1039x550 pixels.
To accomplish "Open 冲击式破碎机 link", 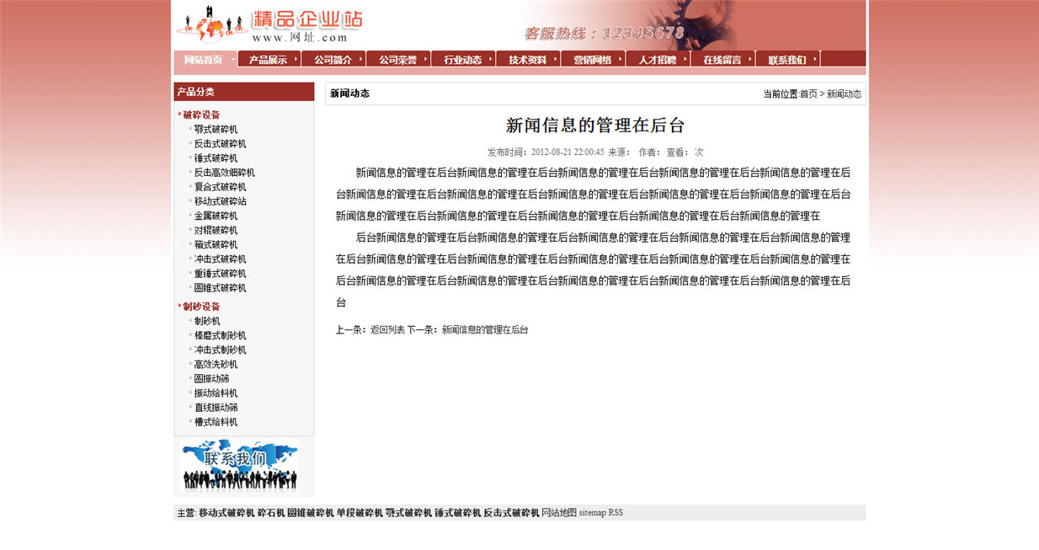I will [220, 259].
